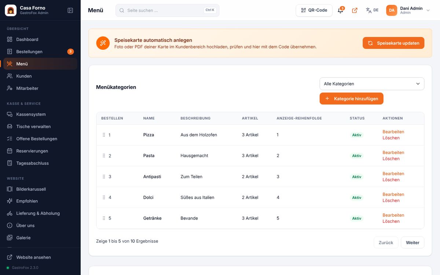Screen dimensions: 440x275
Task: Expand the Alle Kategorien dropdown
Action: (x=372, y=84)
